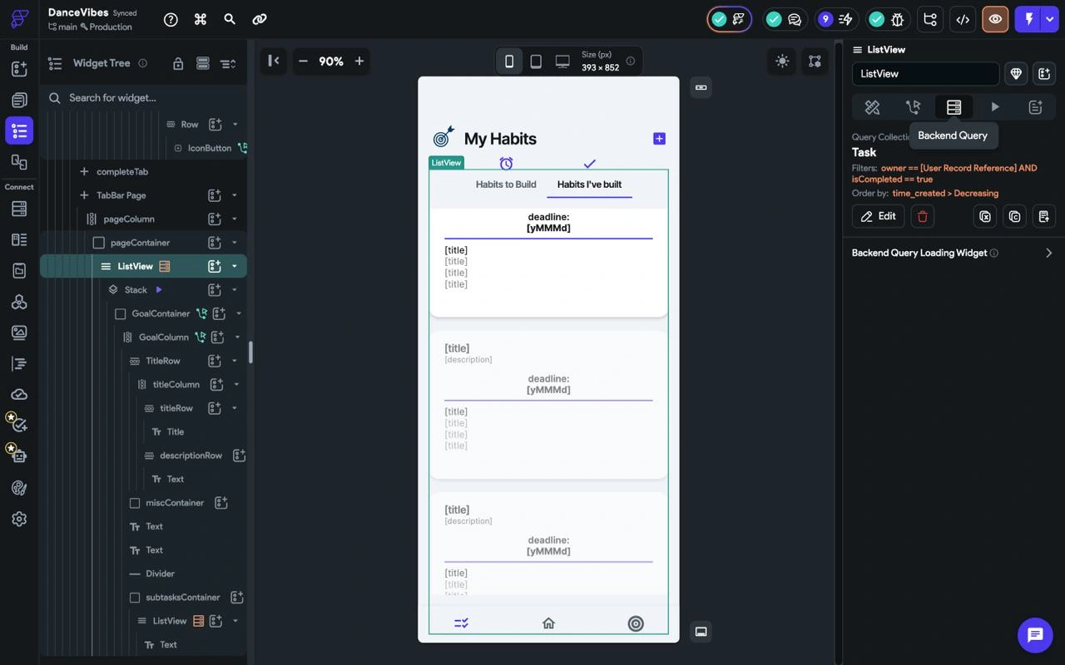Open Settings gear in left sidebar
1065x665 pixels.
pyautogui.click(x=19, y=519)
